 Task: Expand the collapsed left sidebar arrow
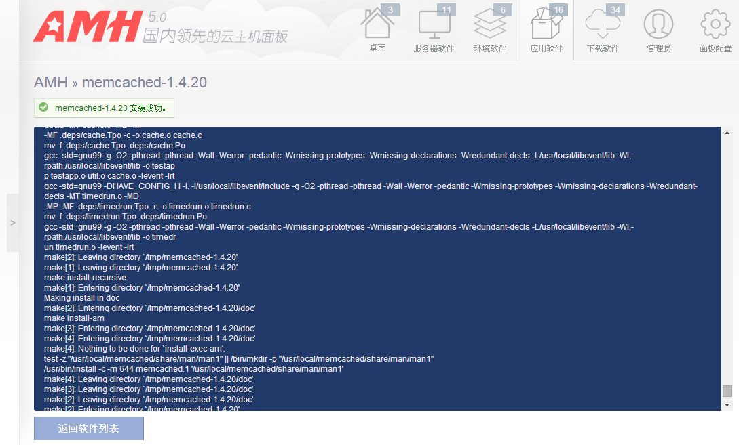click(x=12, y=223)
